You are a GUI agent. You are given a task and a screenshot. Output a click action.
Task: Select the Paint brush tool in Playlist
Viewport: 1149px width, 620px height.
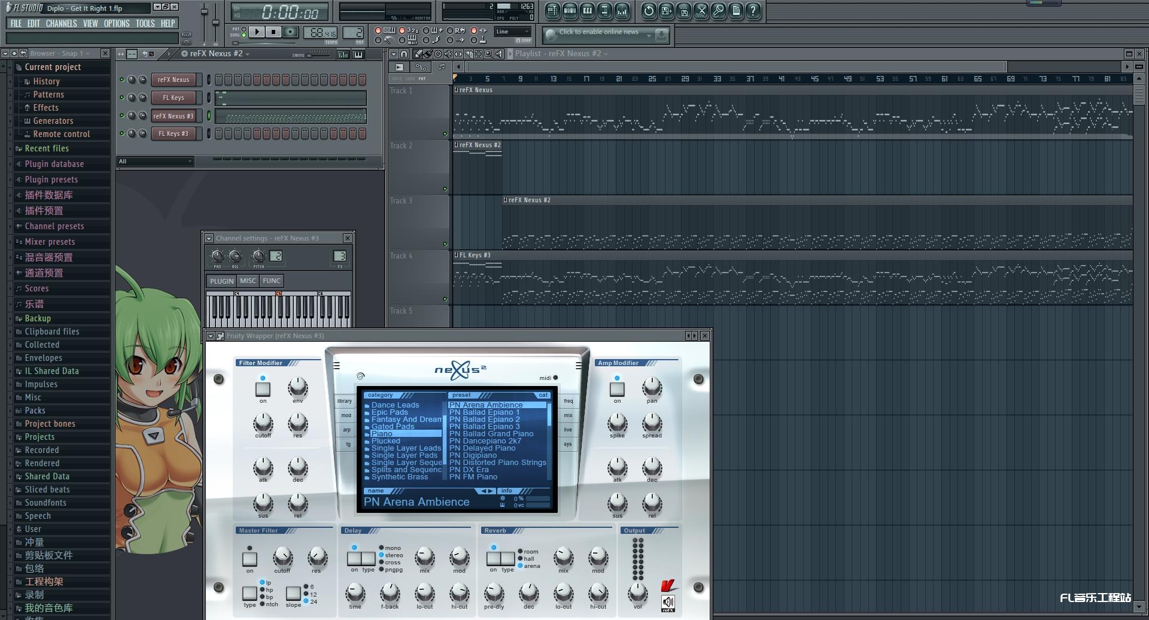pos(428,54)
